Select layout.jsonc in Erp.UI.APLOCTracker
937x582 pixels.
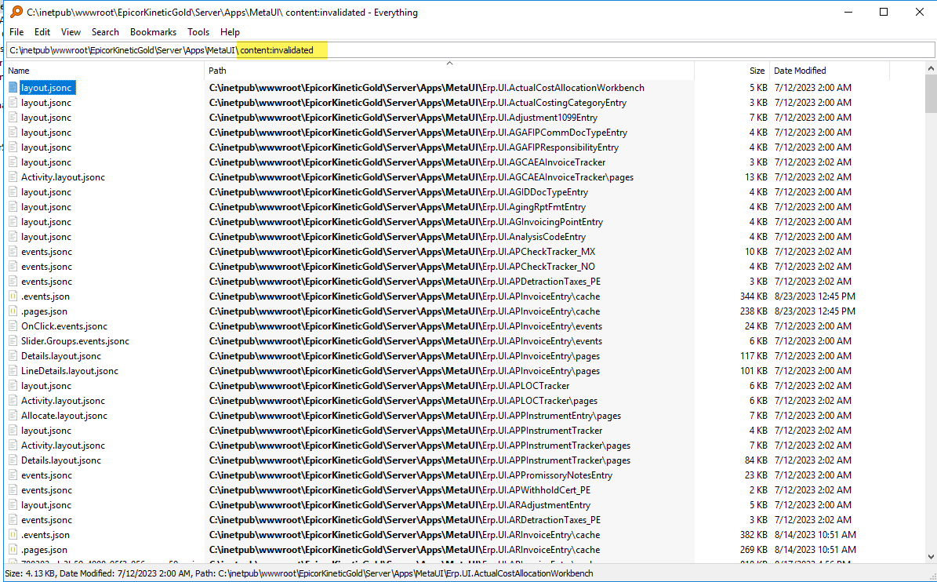[46, 386]
